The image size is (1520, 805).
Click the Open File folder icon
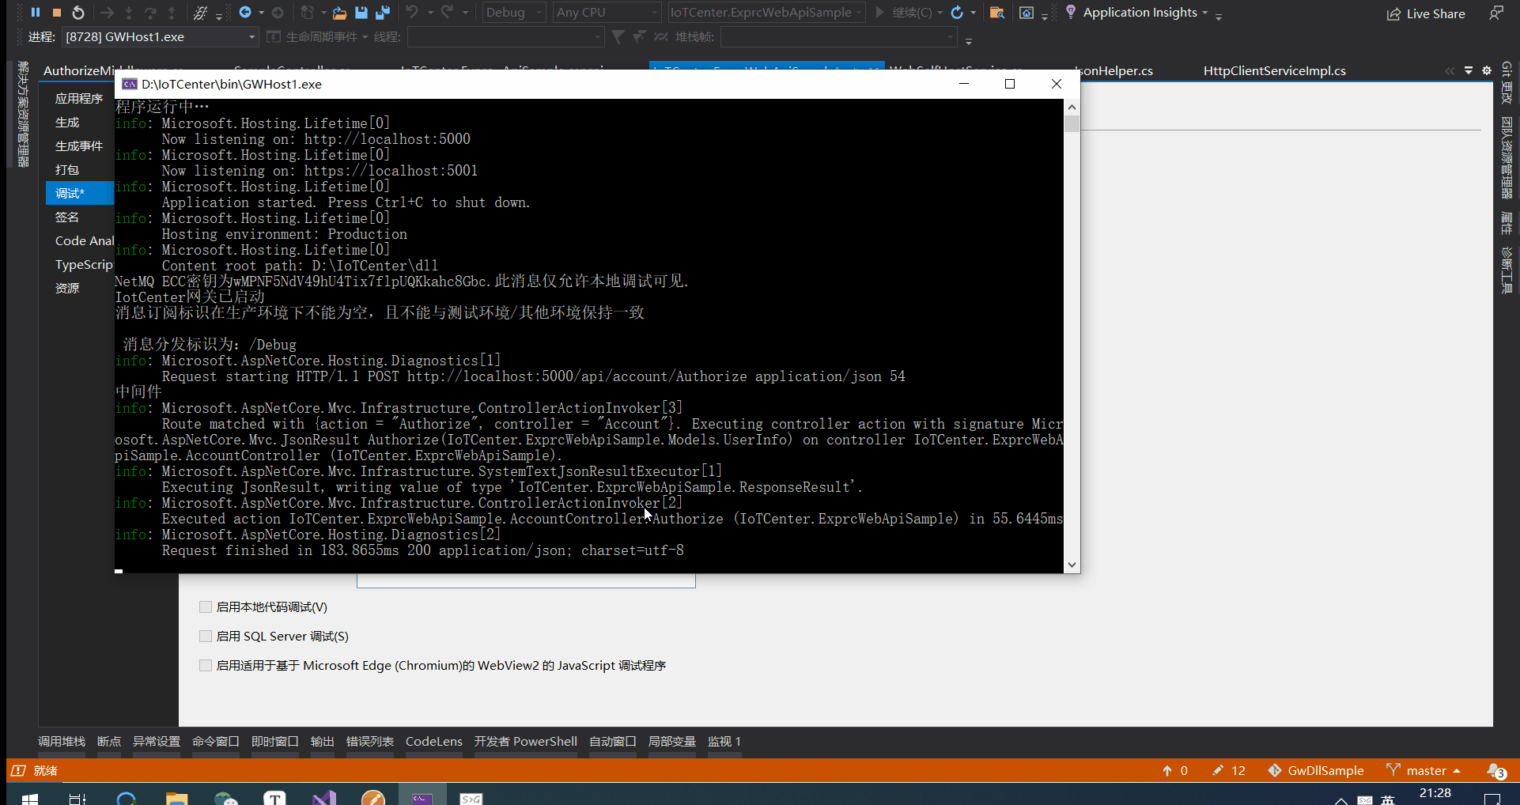point(339,13)
